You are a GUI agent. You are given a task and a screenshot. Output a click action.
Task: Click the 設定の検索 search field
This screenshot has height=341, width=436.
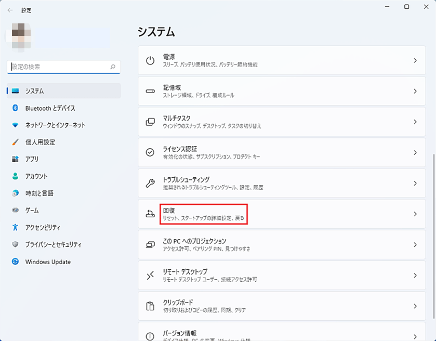[x=60, y=67]
